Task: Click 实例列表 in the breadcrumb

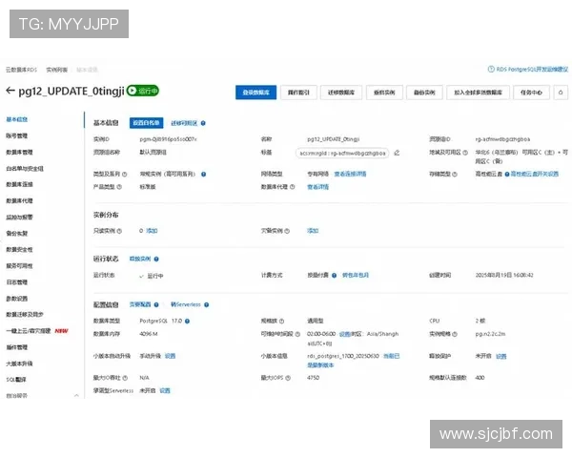Action: pyautogui.click(x=56, y=70)
